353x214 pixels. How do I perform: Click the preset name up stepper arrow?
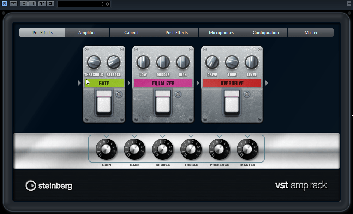point(102,2)
